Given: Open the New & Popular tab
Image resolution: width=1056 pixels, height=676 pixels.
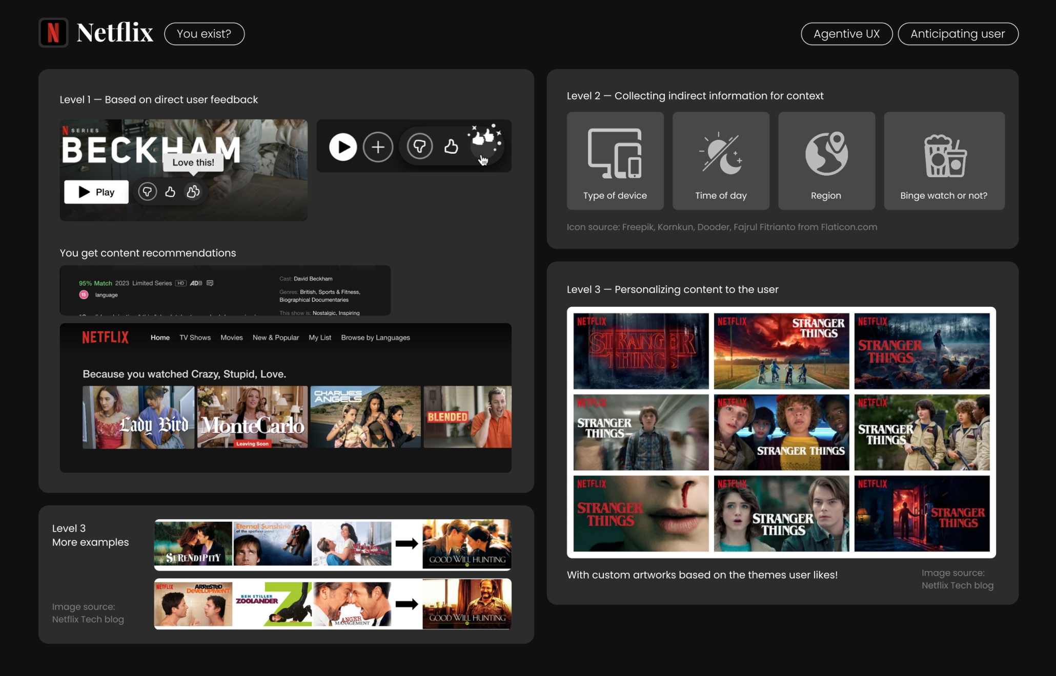Looking at the screenshot, I should tap(275, 337).
